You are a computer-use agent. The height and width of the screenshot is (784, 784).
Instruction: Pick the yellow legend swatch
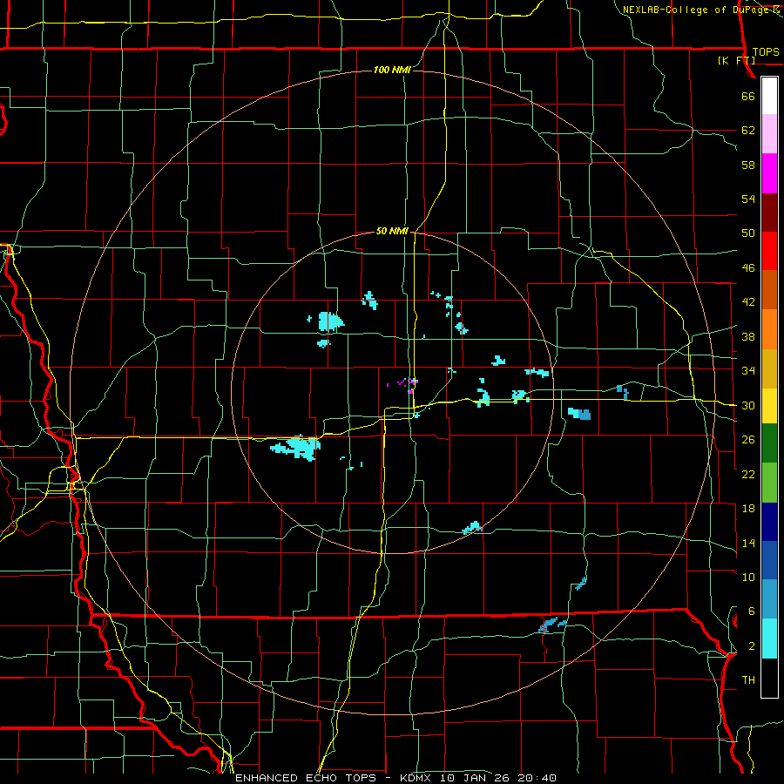pyautogui.click(x=769, y=406)
